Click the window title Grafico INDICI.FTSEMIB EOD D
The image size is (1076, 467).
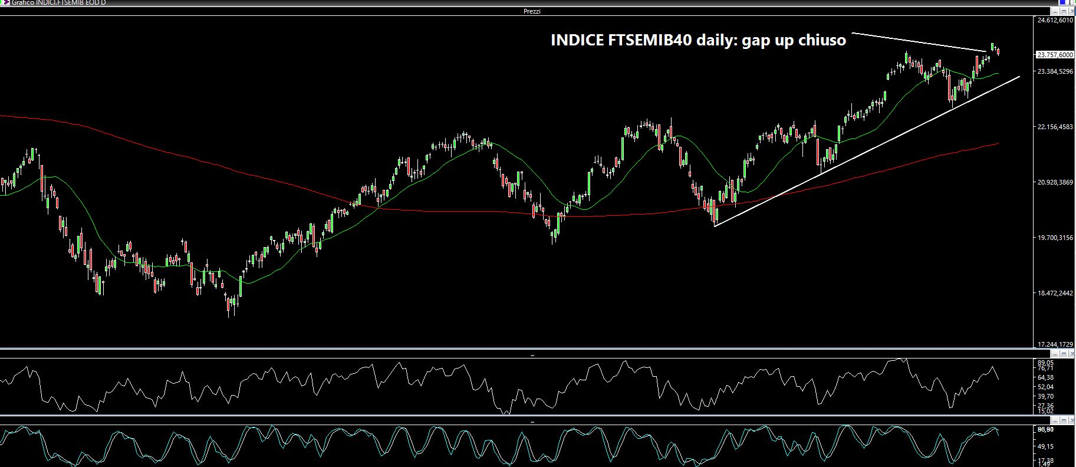pyautogui.click(x=59, y=3)
